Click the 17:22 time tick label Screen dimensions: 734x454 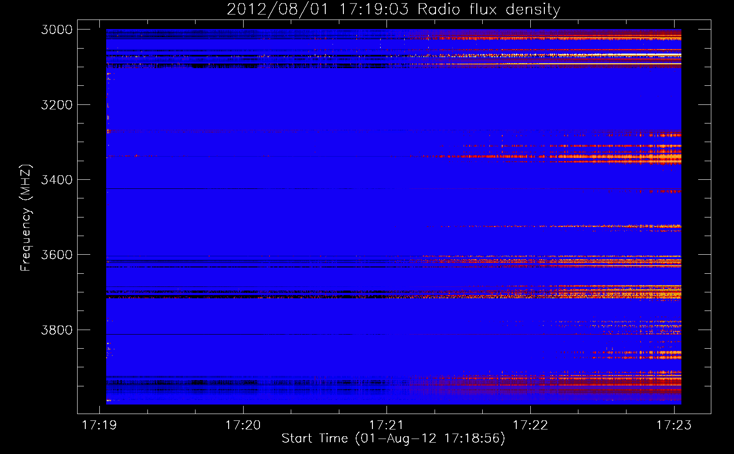click(530, 425)
